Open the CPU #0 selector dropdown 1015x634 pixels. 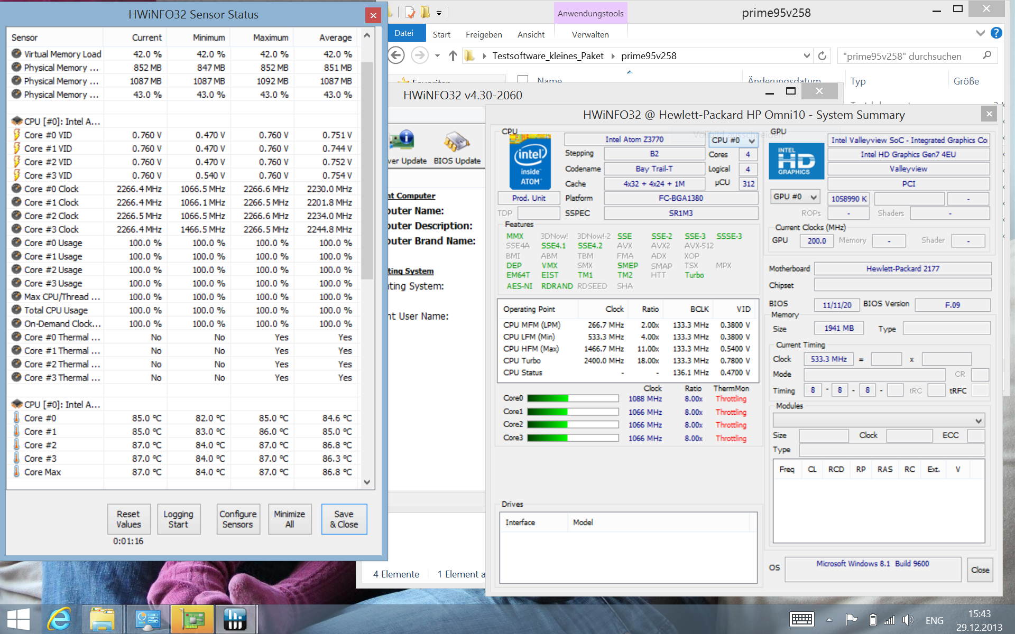[x=733, y=140]
